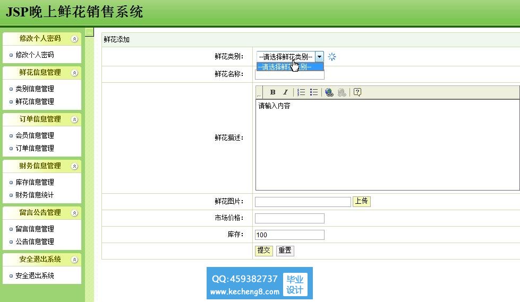
Task: Focus the 鲜花图片 path field
Action: tap(303, 202)
